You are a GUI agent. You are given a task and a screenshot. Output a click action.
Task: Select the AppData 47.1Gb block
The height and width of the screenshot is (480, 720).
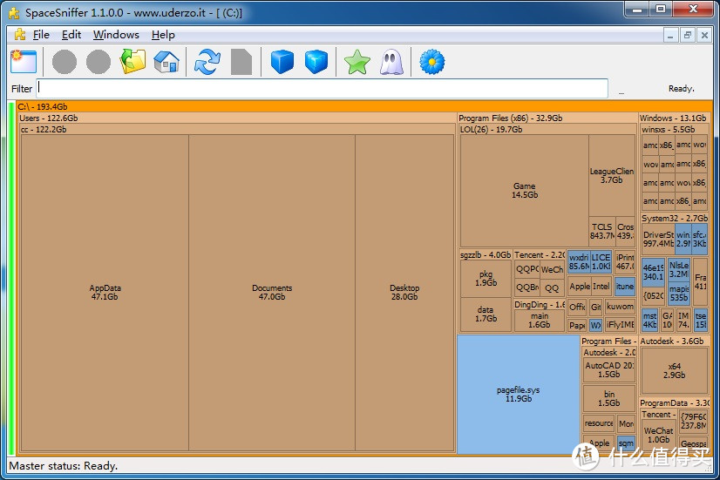(105, 293)
